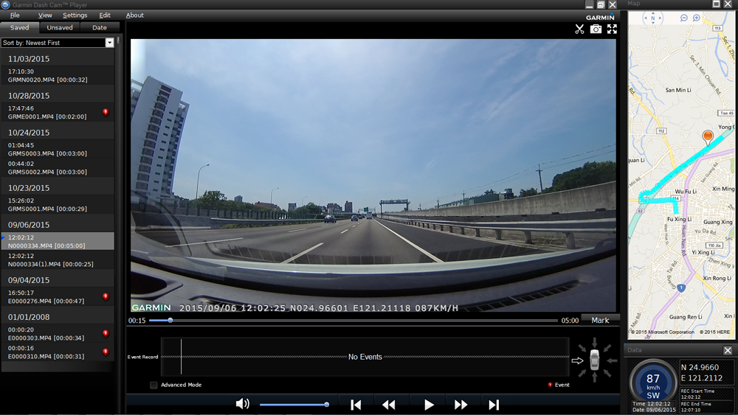Maximize the Map panel
The width and height of the screenshot is (738, 415).
click(x=716, y=4)
